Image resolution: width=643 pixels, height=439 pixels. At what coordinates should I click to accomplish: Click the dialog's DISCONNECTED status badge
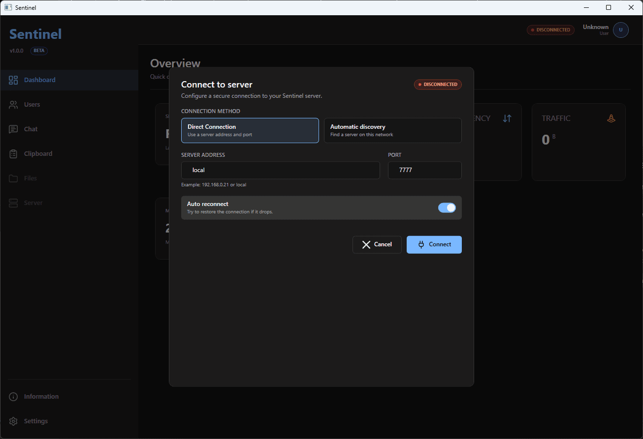[x=438, y=85]
